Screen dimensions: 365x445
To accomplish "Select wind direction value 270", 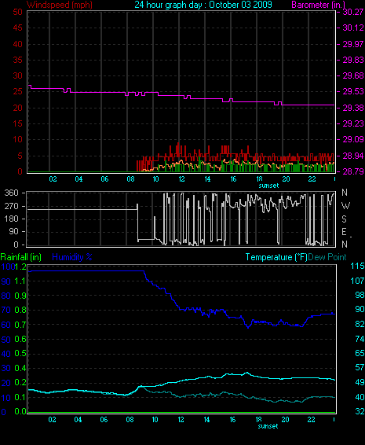I will pos(12,206).
